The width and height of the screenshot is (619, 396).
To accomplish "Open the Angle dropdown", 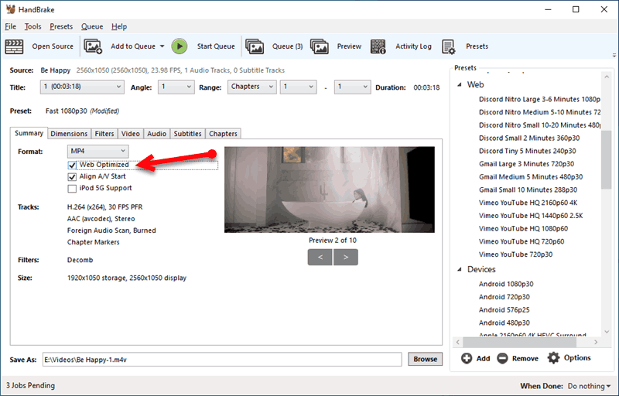I will pyautogui.click(x=176, y=87).
